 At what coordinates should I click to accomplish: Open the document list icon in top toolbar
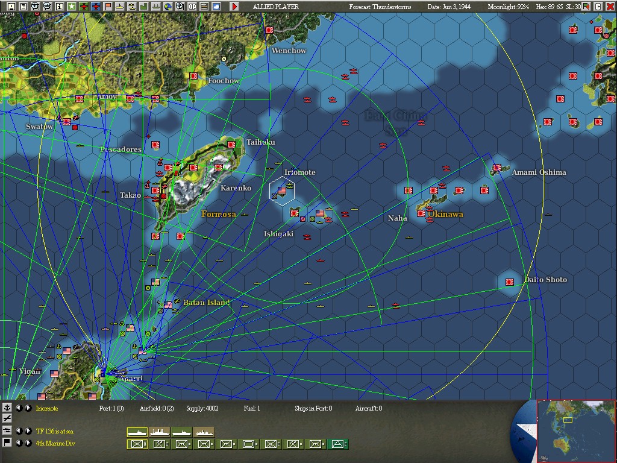[x=23, y=6]
